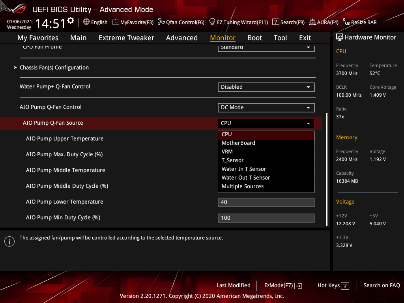The height and width of the screenshot is (303, 404).
Task: Click the ReSize BAR icon
Action: tap(346, 22)
